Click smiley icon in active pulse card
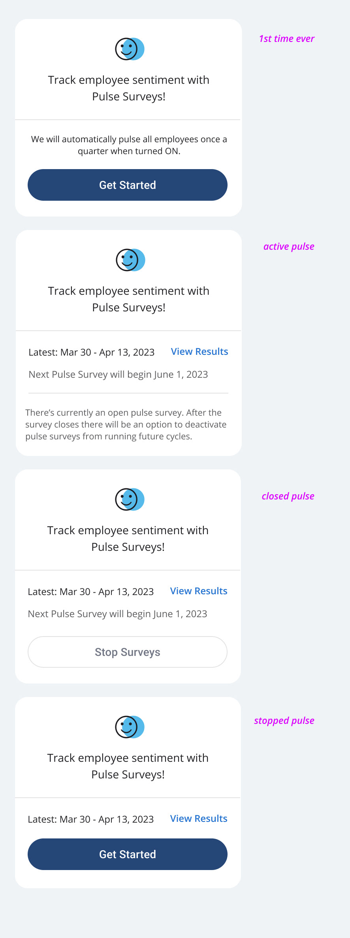 (130, 260)
